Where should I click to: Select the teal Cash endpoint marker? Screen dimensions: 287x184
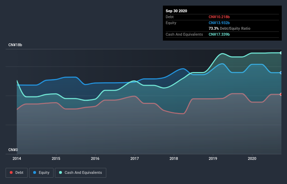click(281, 53)
